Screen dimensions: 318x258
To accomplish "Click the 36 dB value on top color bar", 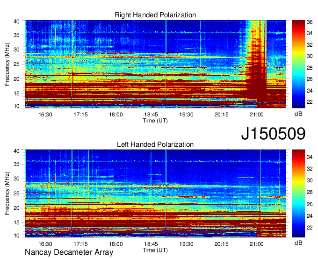I will [310, 22].
